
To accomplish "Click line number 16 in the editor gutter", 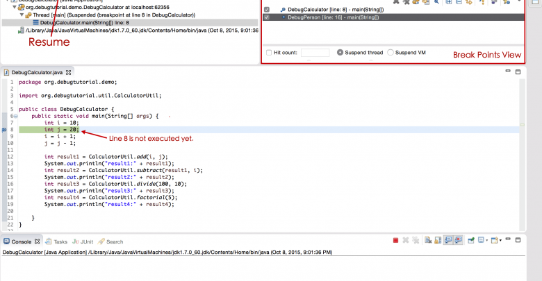I will click(10, 184).
